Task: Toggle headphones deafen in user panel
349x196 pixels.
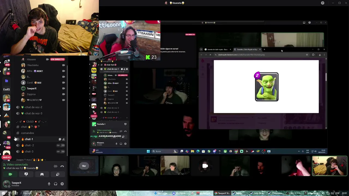Action: tap(56, 184)
